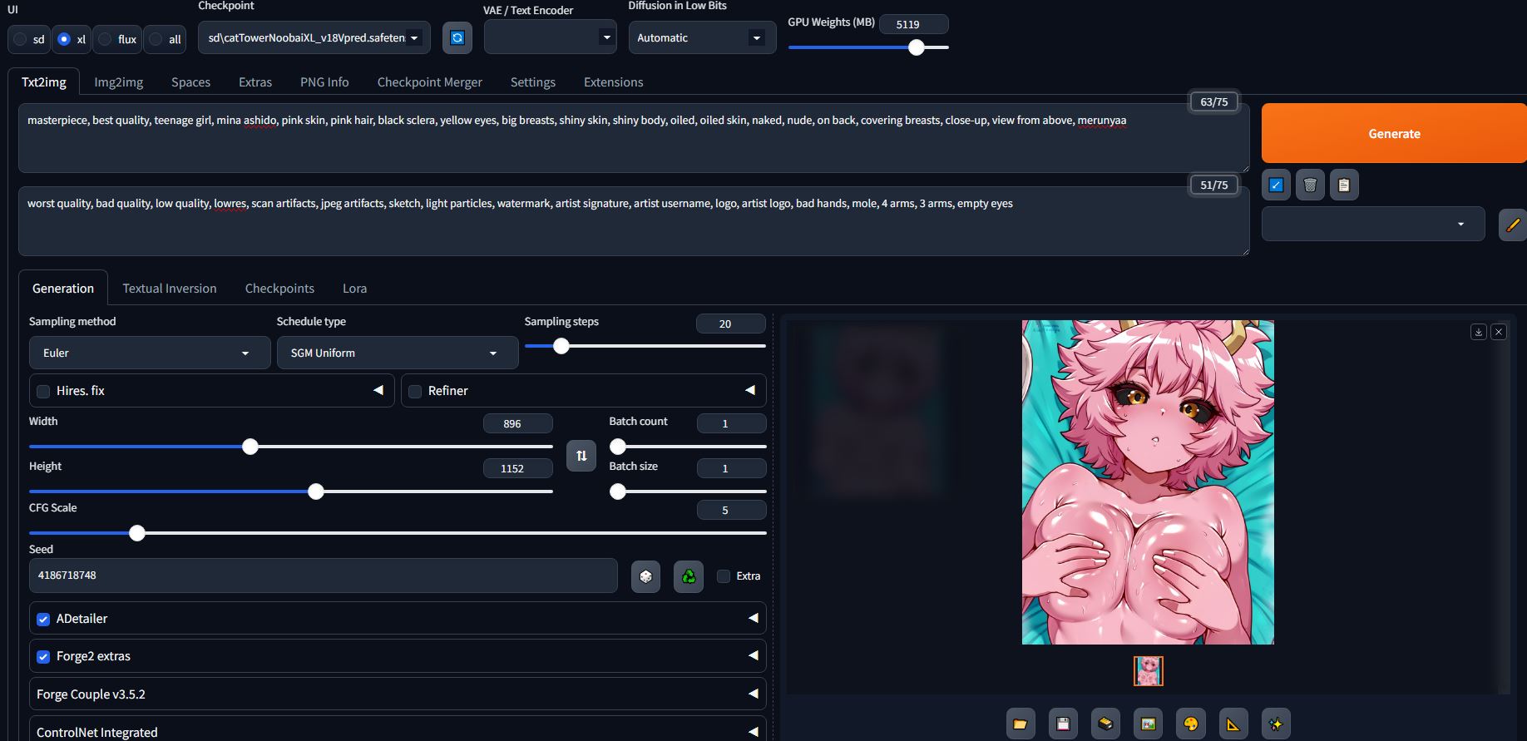Open the Settings tab
This screenshot has width=1527, height=741.
click(533, 82)
